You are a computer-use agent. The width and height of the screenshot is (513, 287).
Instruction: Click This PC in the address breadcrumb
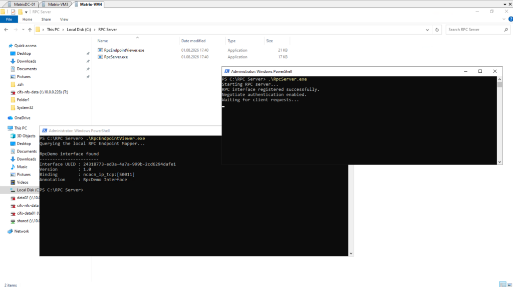click(53, 30)
